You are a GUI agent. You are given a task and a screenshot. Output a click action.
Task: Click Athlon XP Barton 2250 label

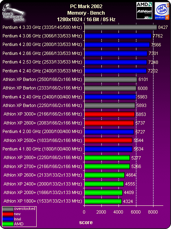(x=42, y=105)
